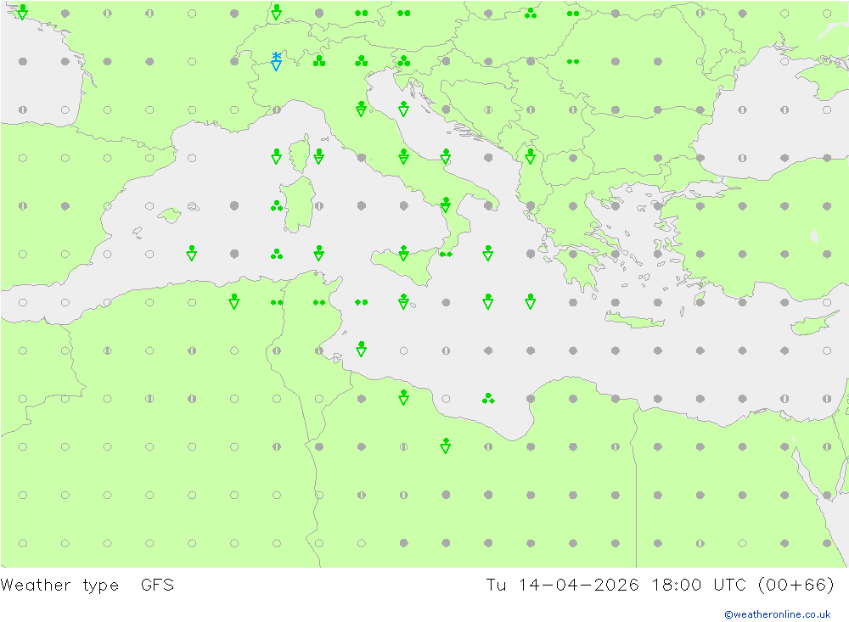849x622 pixels.
Task: Click the shower symbol between Corsica and Italy
Action: pyautogui.click(x=319, y=156)
